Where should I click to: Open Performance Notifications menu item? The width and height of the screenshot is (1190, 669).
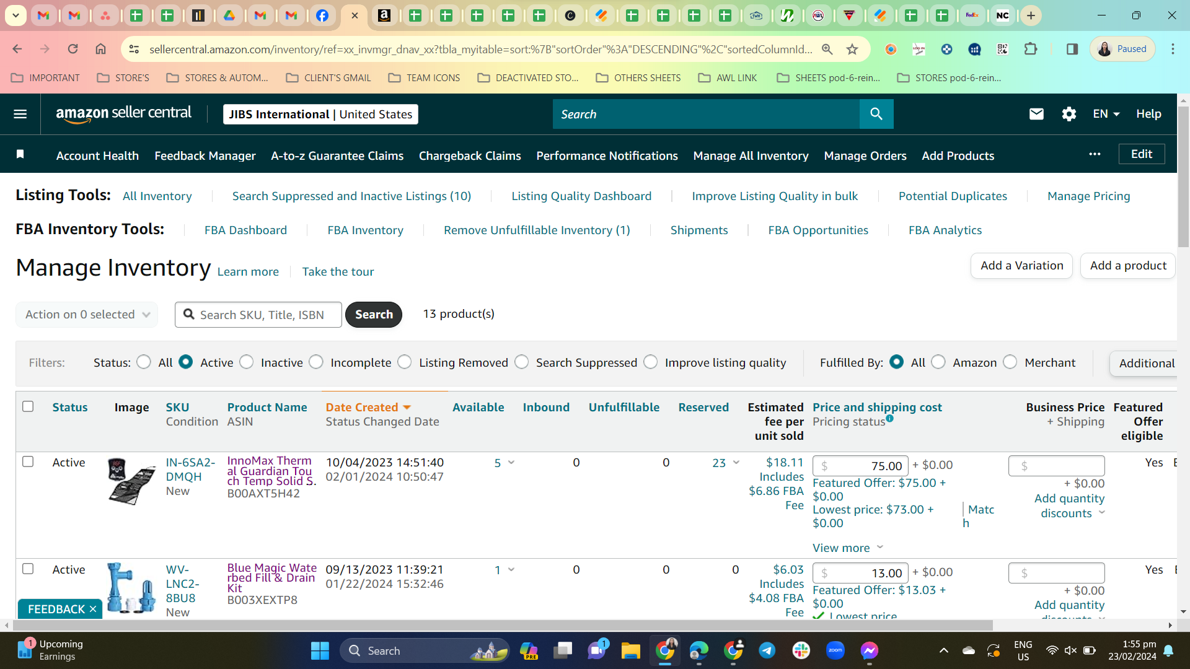coord(607,155)
